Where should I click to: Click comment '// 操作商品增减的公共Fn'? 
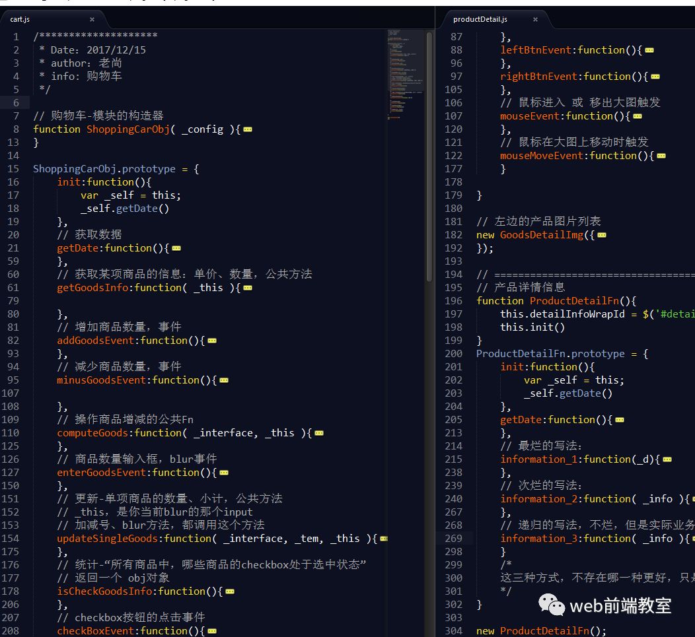[x=125, y=420]
